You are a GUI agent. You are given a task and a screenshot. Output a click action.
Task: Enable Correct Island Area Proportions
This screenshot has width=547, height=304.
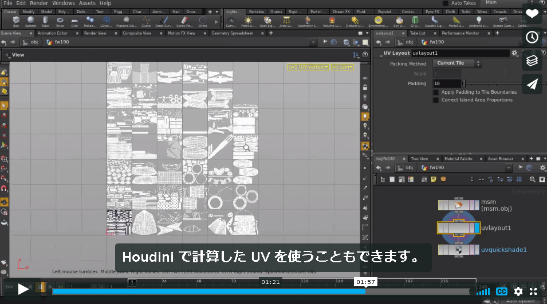pos(436,100)
